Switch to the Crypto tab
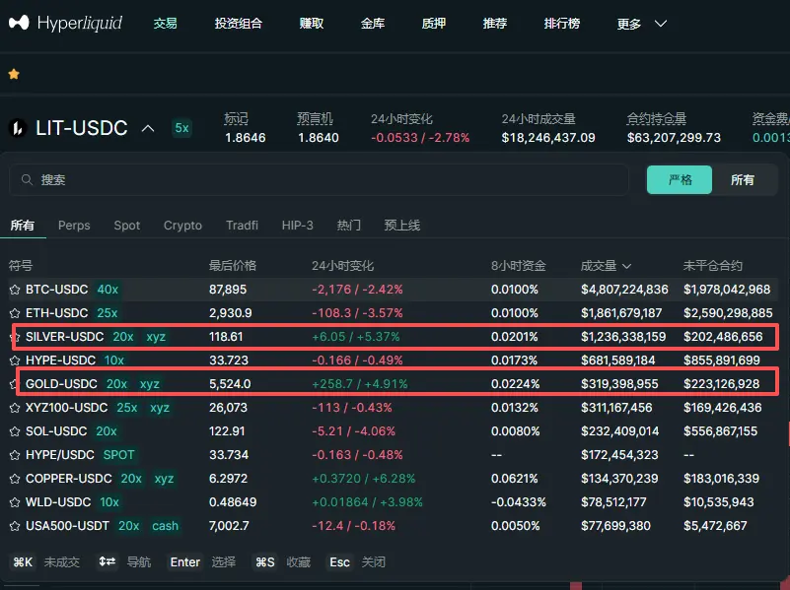790x590 pixels. click(x=182, y=226)
